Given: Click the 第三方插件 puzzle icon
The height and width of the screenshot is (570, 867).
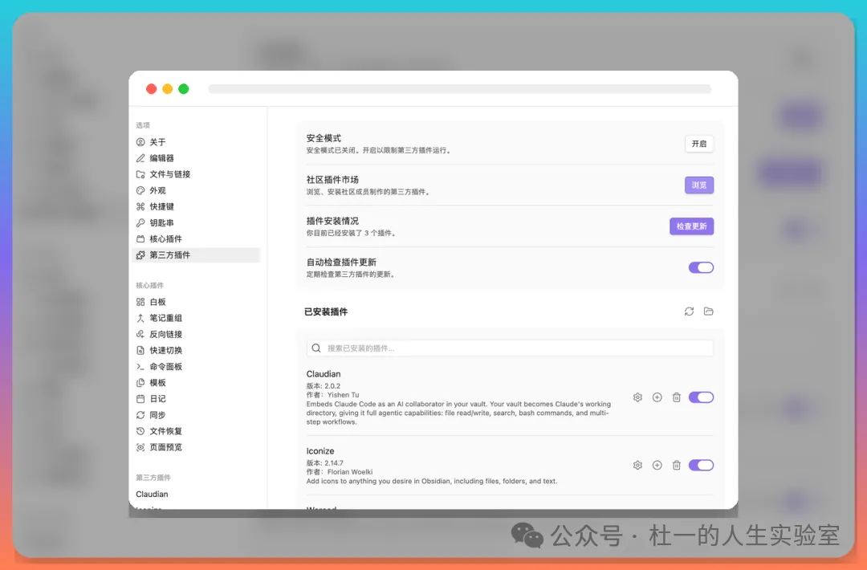Looking at the screenshot, I should coord(140,254).
